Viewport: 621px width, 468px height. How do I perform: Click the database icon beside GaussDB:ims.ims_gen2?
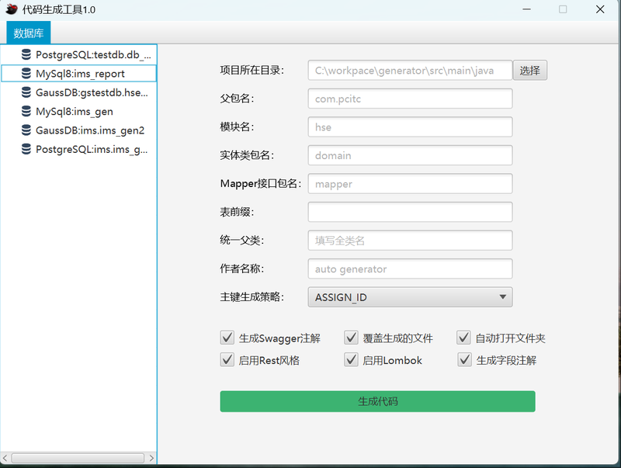click(26, 130)
